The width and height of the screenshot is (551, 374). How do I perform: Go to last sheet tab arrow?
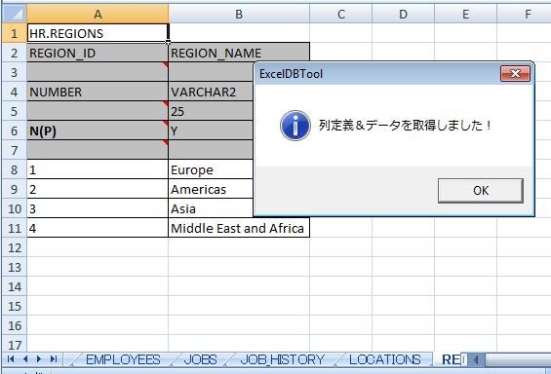click(x=54, y=359)
